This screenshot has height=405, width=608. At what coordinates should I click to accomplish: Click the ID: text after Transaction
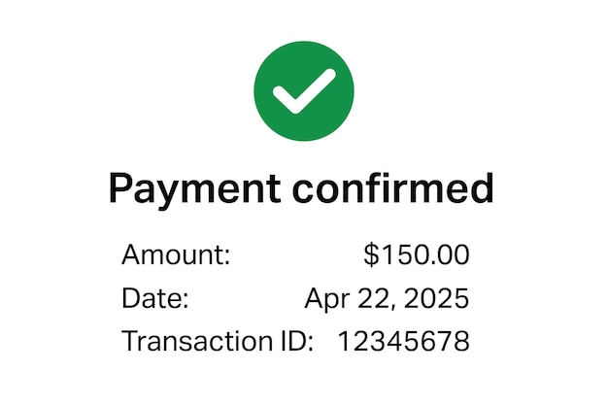click(x=297, y=341)
